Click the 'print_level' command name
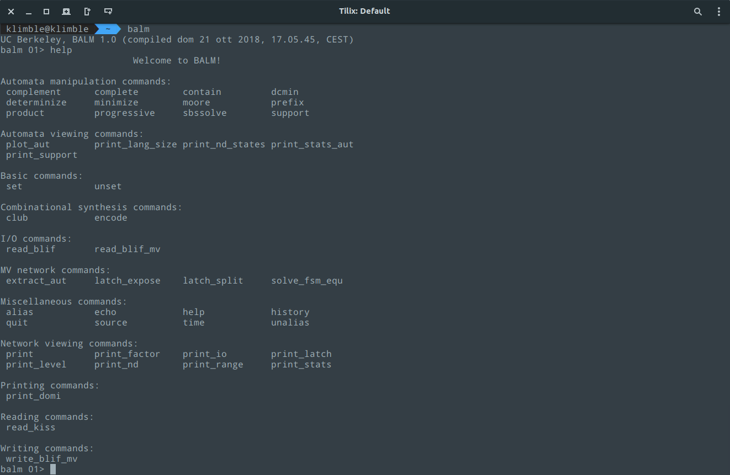 pos(36,365)
